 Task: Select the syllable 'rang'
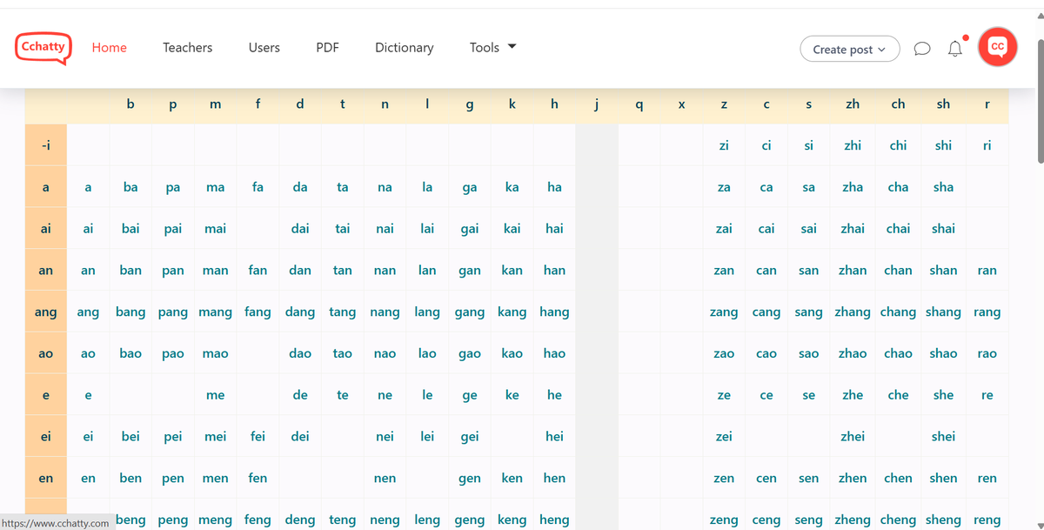point(987,312)
